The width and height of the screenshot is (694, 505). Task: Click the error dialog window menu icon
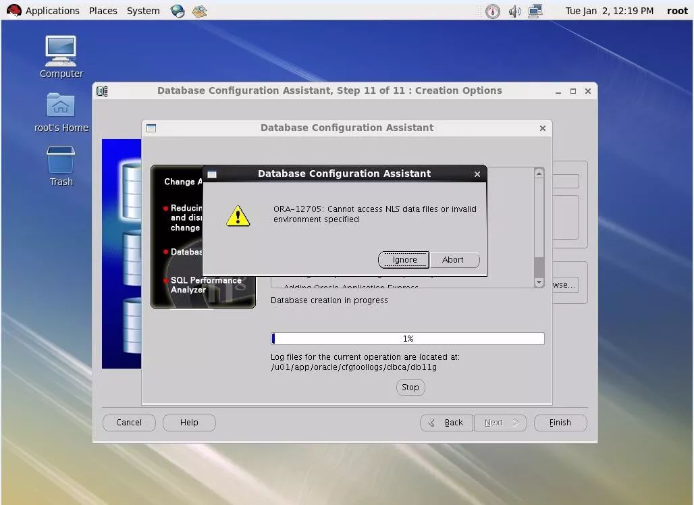(212, 174)
